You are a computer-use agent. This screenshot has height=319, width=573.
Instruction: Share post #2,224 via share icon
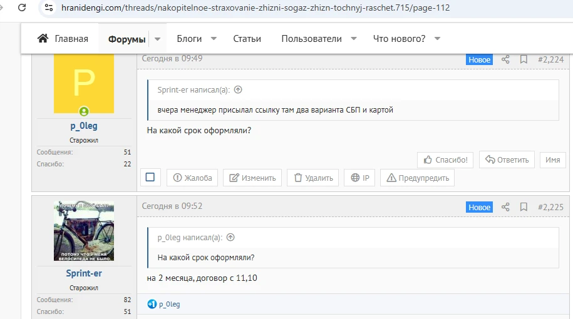pos(505,59)
